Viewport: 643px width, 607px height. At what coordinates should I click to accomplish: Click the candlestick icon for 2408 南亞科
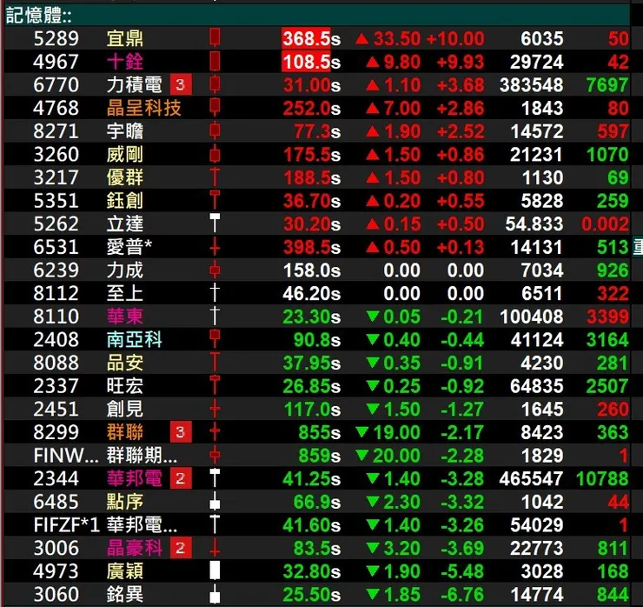(215, 339)
